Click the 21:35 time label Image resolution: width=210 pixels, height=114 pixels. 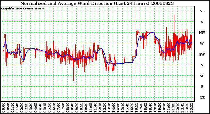(x=173, y=108)
